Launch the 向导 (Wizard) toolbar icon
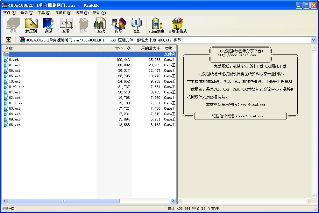The image size is (319, 213). click(118, 25)
